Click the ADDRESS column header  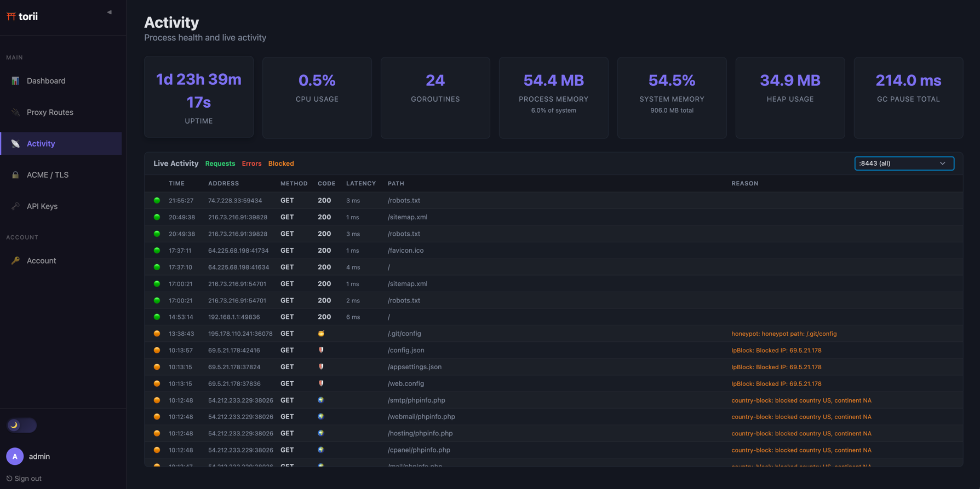[x=223, y=184]
